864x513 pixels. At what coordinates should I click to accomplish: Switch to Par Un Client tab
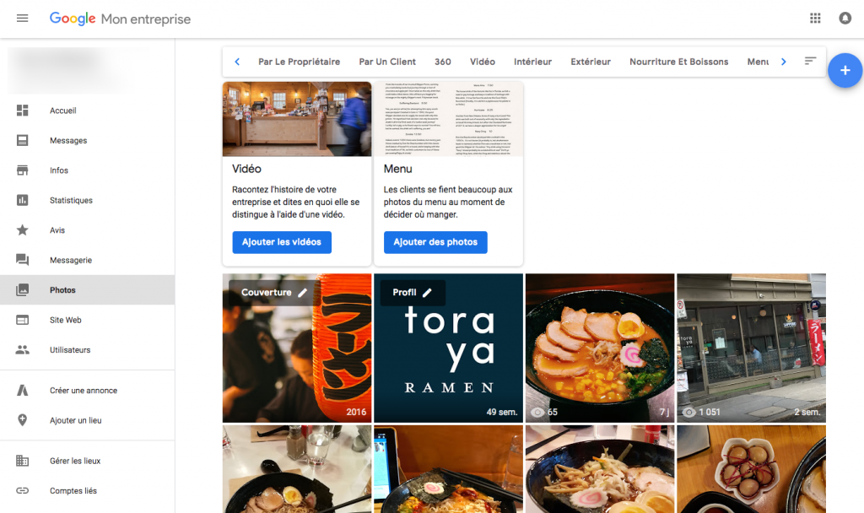pos(387,62)
